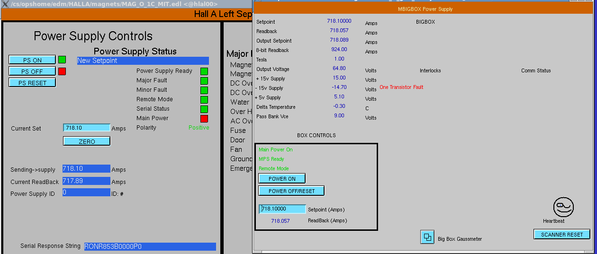Click the Readback value 718.057 at top of MBIGBOX
This screenshot has width=597, height=254.
[x=339, y=30]
